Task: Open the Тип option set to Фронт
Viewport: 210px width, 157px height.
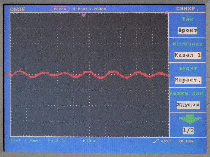Action: [188, 31]
